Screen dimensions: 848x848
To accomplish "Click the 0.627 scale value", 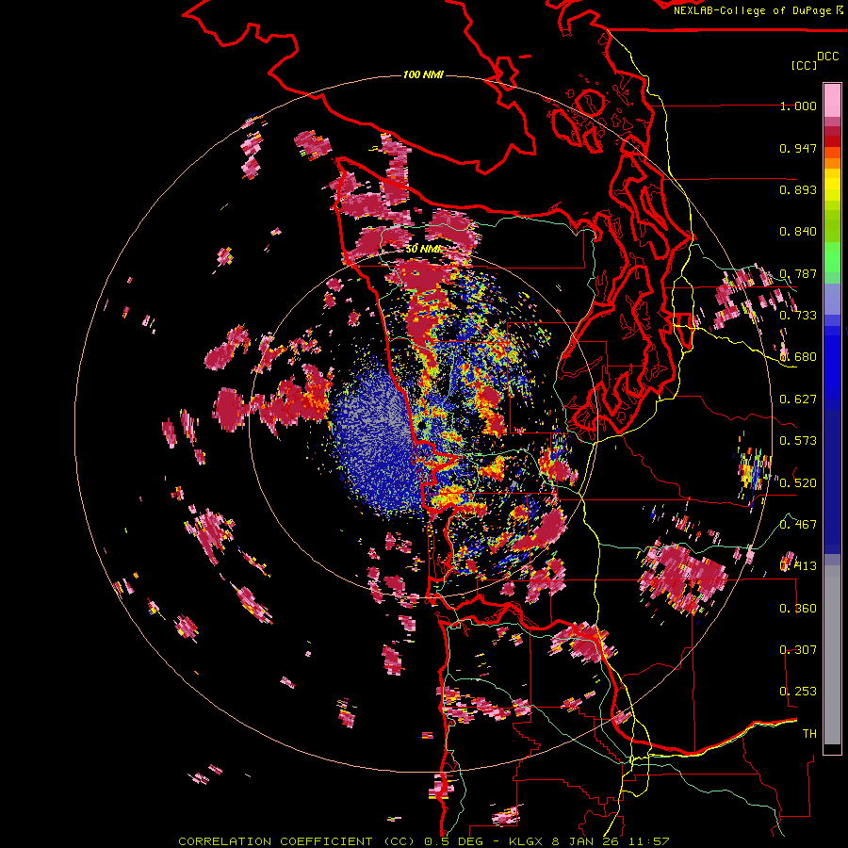I will click(x=798, y=400).
